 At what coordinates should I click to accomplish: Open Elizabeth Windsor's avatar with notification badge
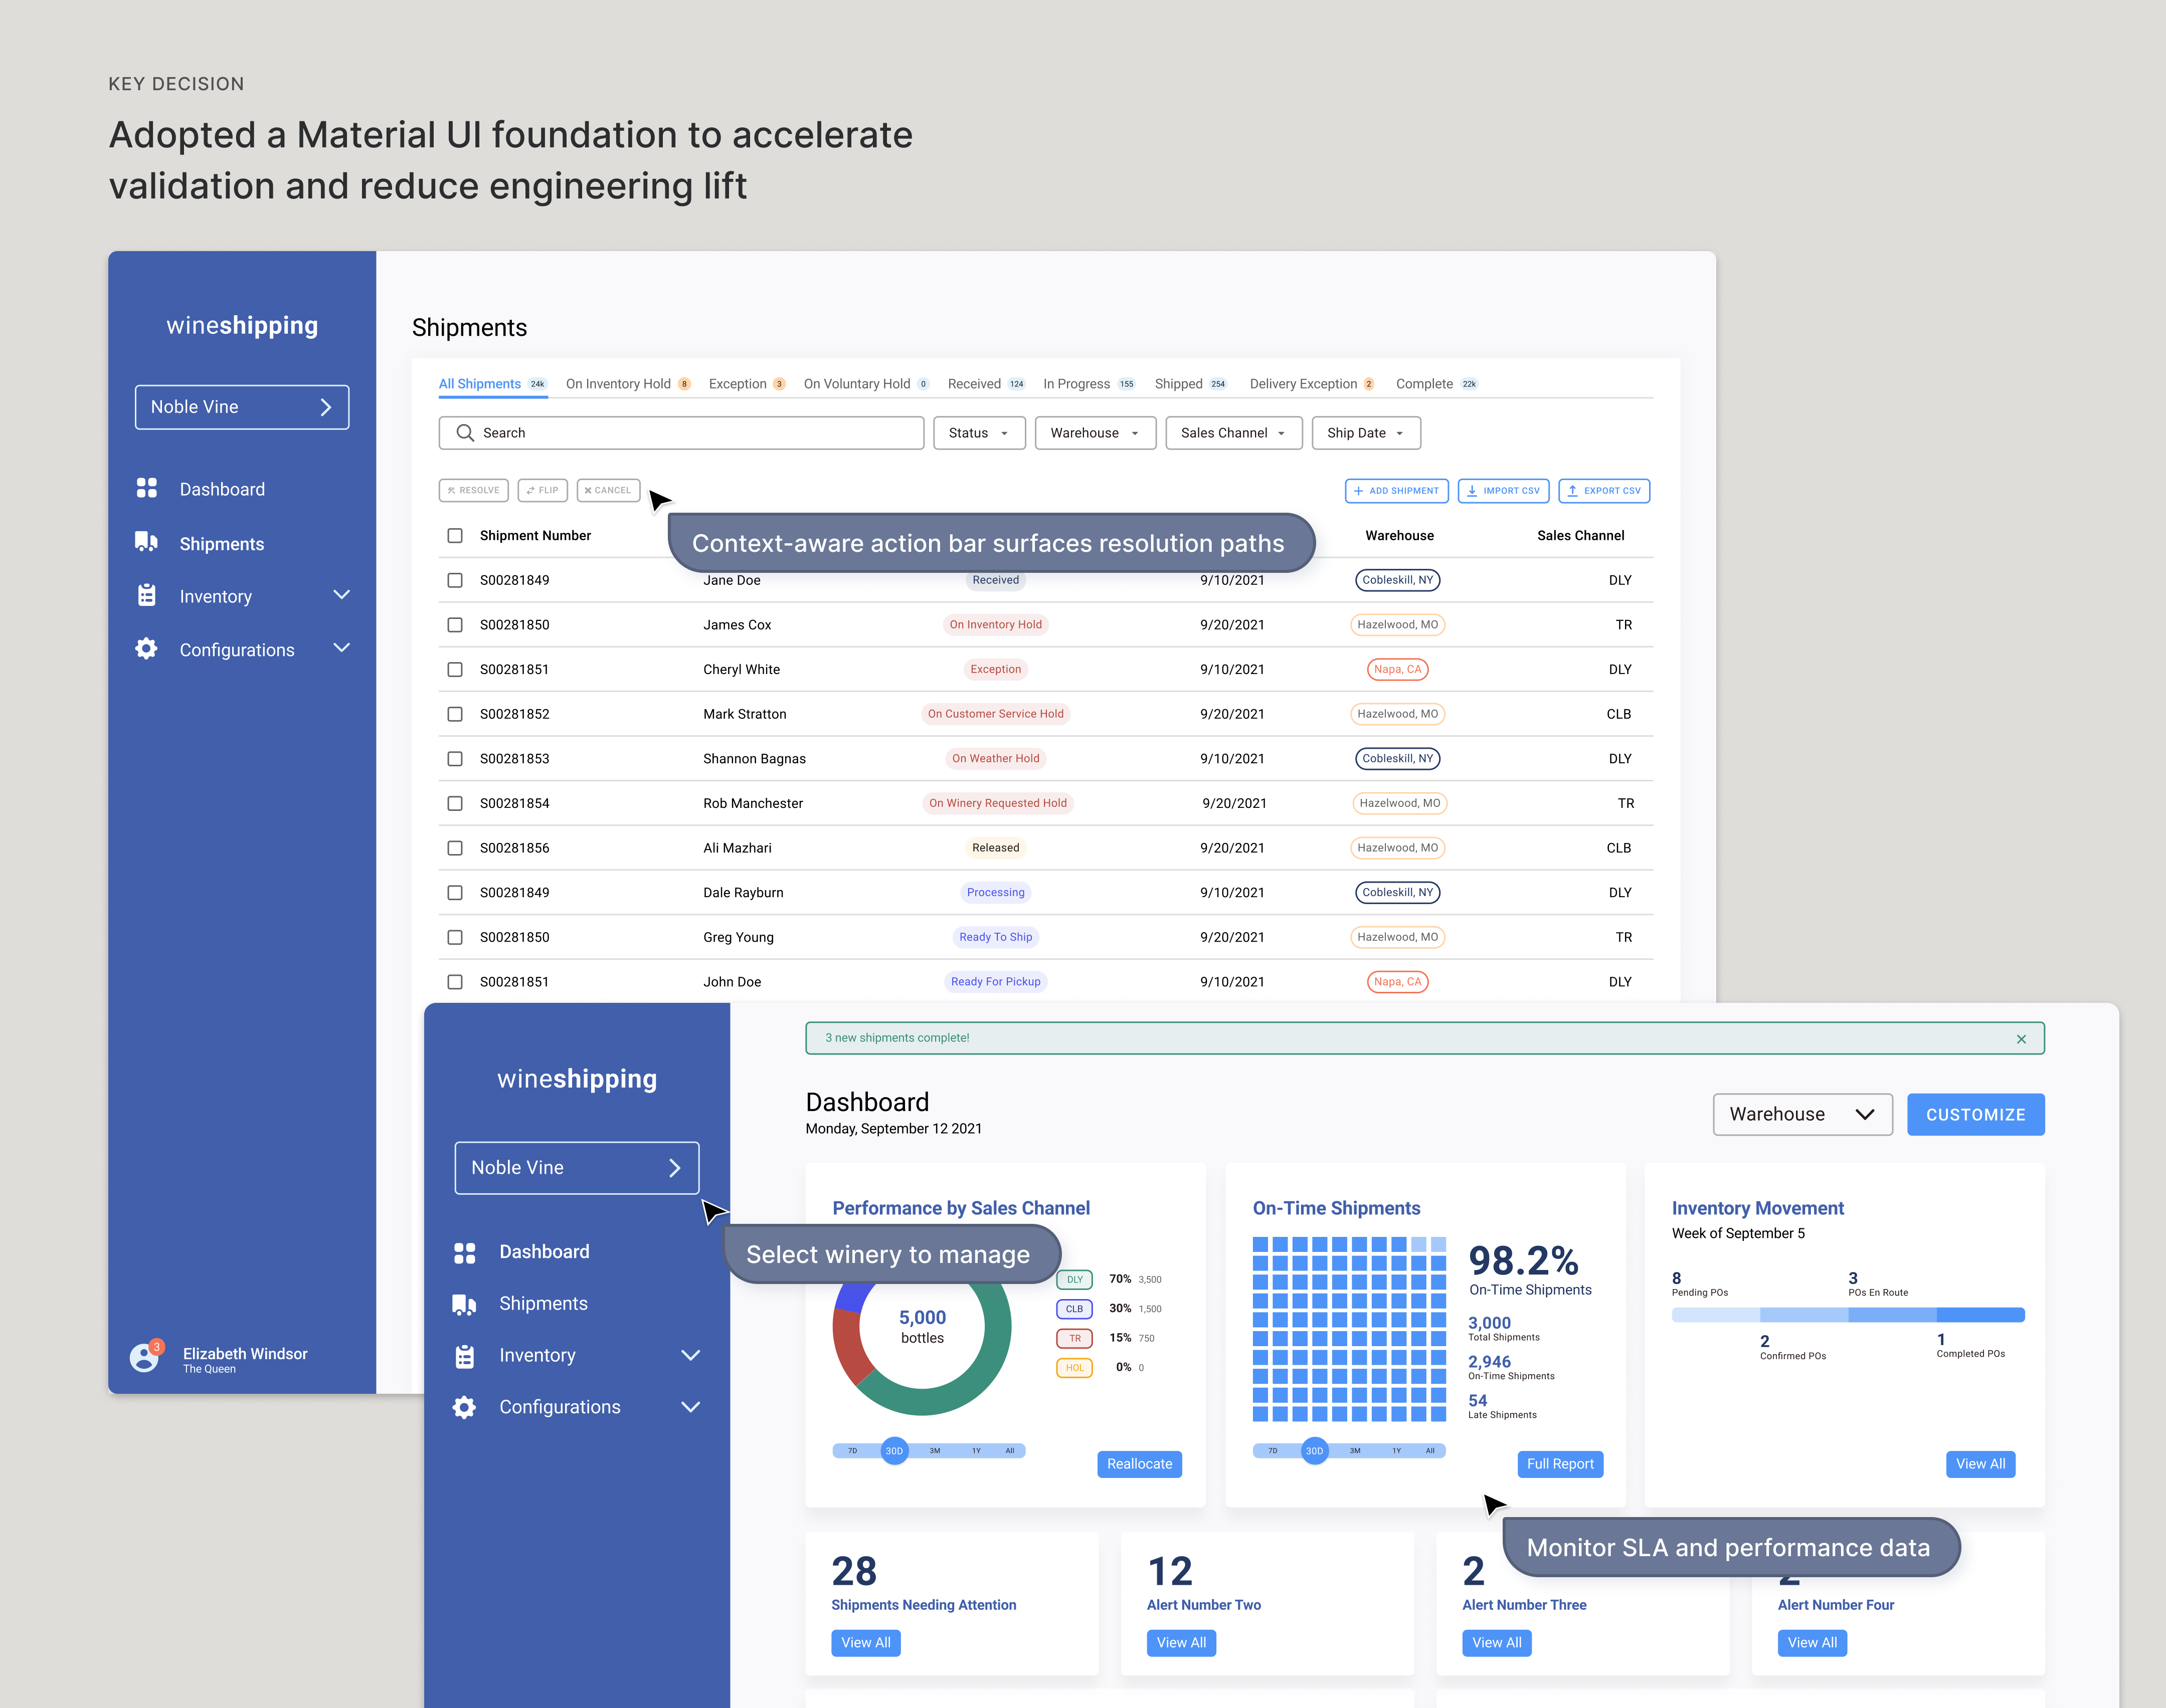pos(144,1357)
